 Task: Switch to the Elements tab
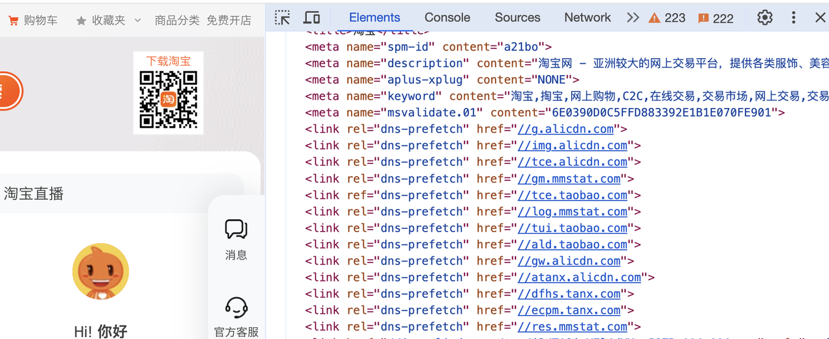(x=374, y=17)
